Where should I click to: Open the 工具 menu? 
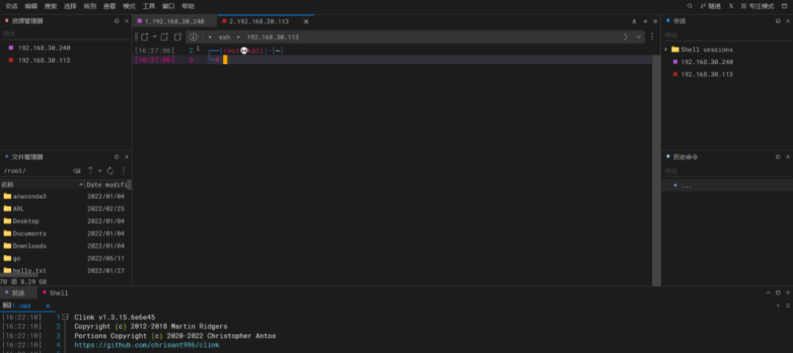pyautogui.click(x=149, y=6)
